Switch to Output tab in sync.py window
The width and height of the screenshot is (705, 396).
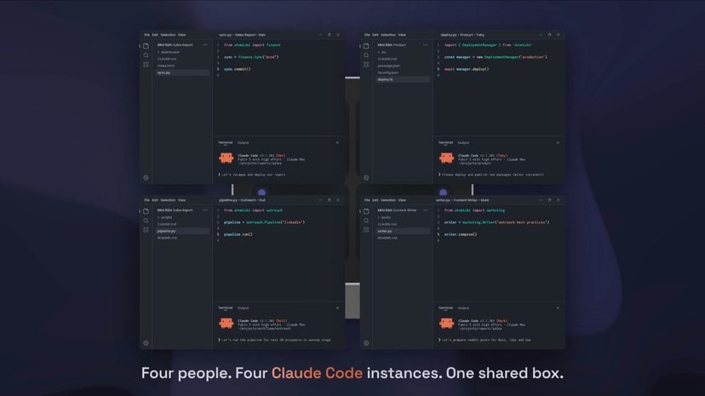pyautogui.click(x=244, y=142)
